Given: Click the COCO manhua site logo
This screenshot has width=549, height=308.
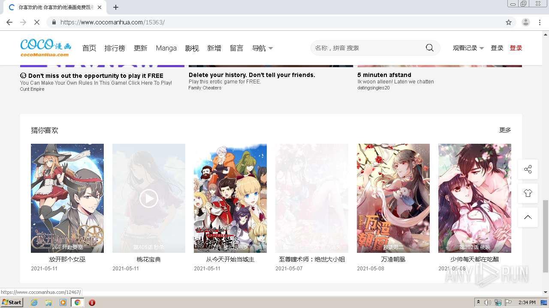Looking at the screenshot, I should click(x=45, y=48).
